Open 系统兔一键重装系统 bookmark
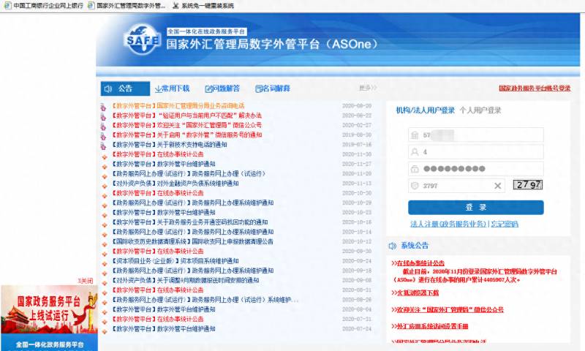Screen dimensions: 585x351 (x=204, y=6)
